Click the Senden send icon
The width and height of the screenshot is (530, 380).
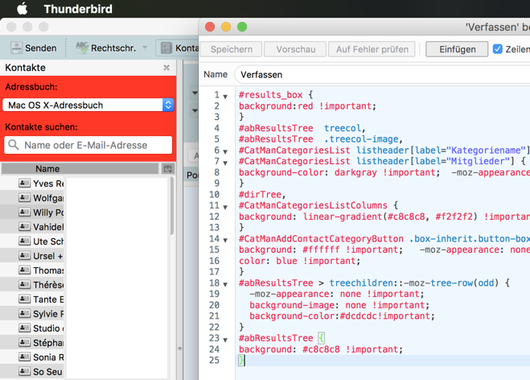click(x=18, y=48)
